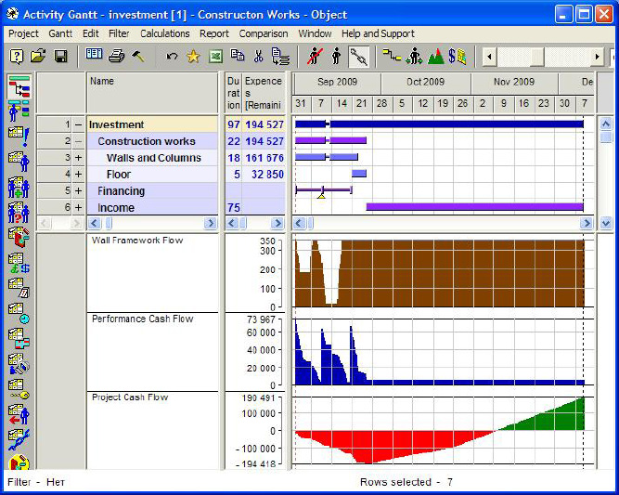Select sidebar table icon with key
Image resolution: width=619 pixels, height=495 pixels.
19,390
